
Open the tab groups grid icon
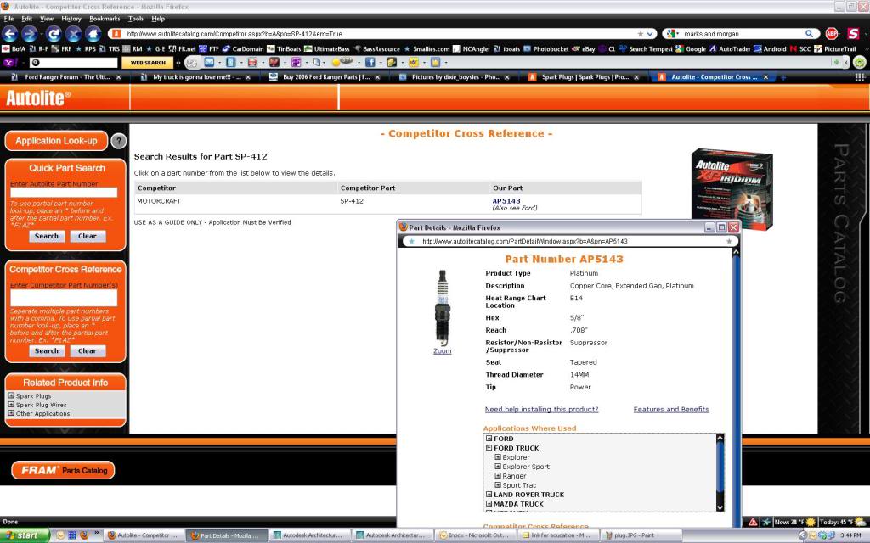point(860,77)
